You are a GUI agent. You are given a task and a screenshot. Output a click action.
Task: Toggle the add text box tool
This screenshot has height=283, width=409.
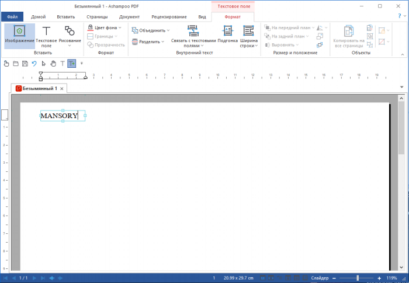71,63
